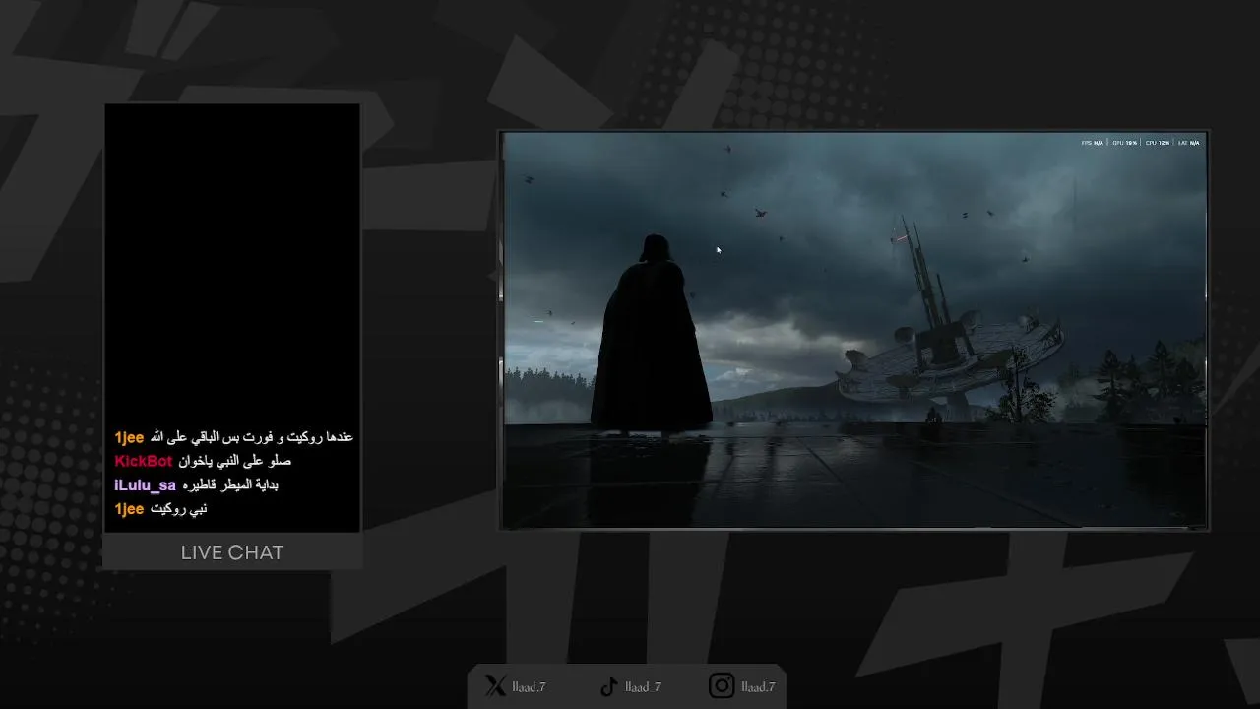Click 1jee username on the top chat message
Viewport: 1260px width, 709px height.
pyautogui.click(x=129, y=437)
